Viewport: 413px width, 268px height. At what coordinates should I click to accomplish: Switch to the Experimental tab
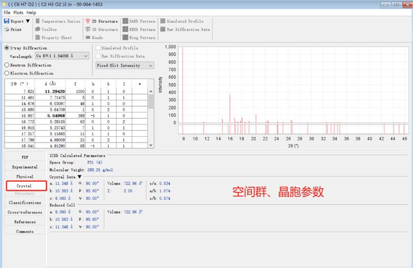[25, 167]
